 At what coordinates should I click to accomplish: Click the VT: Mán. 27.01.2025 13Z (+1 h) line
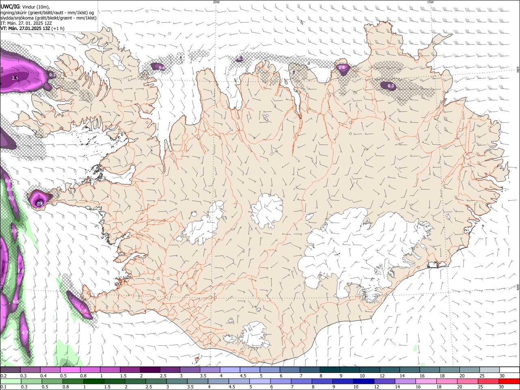click(x=32, y=28)
